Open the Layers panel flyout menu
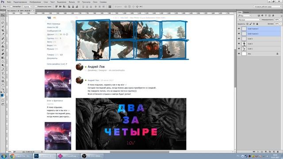Image resolution: width=283 pixels, height=159 pixels. (x=281, y=12)
